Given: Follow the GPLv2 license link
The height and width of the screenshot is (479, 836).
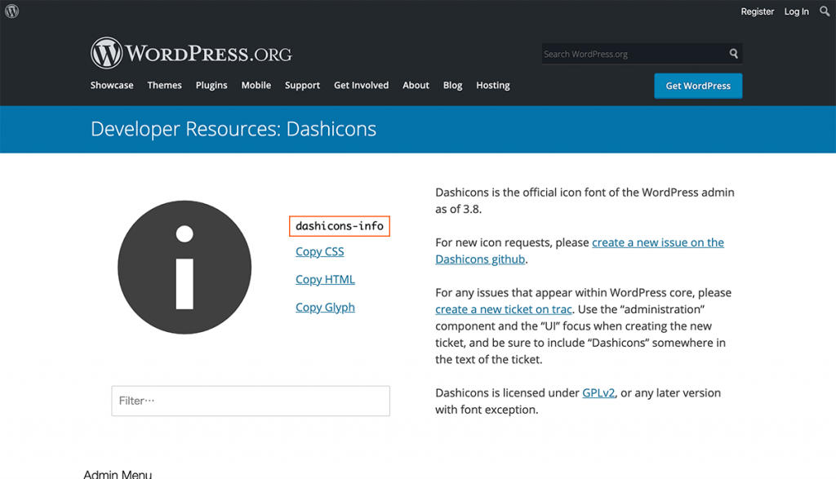Looking at the screenshot, I should [598, 393].
